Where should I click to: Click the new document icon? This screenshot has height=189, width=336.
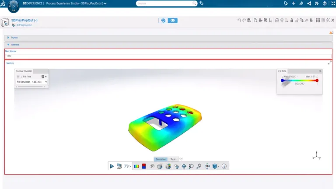coord(255,21)
